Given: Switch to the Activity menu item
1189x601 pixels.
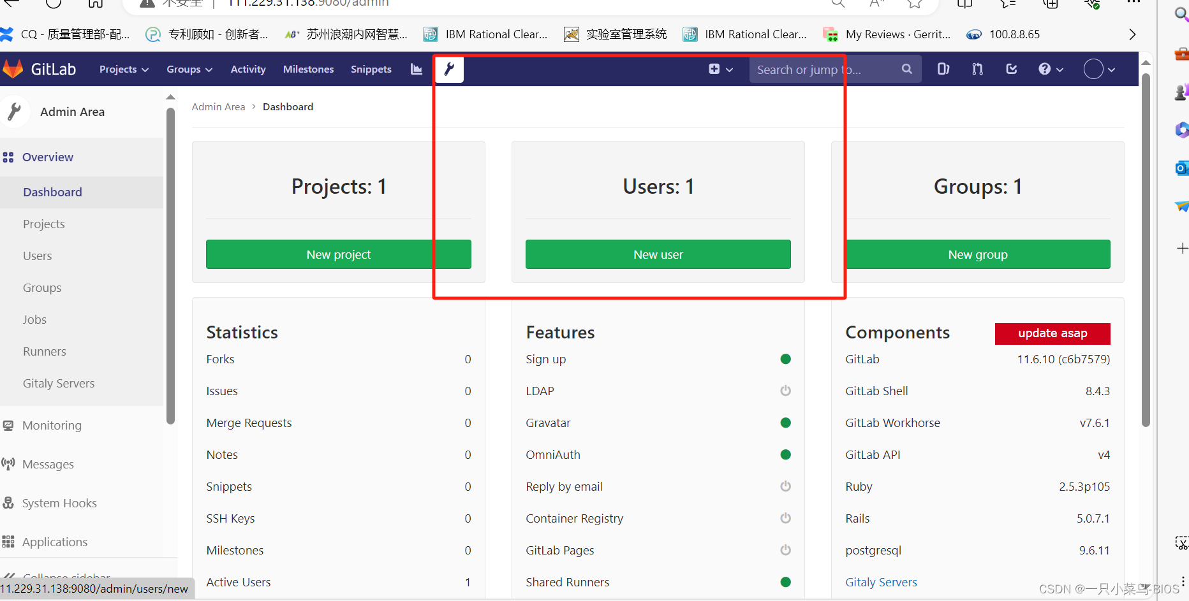Looking at the screenshot, I should pos(247,69).
